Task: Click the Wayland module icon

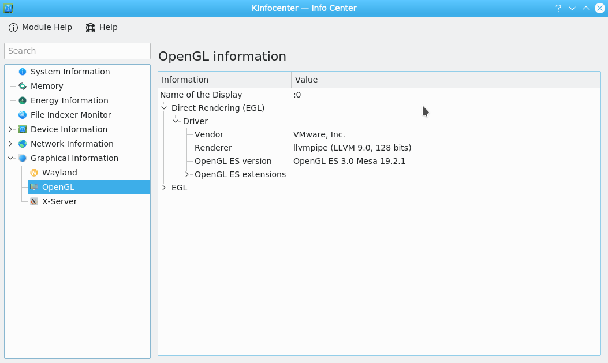Action: tap(34, 173)
